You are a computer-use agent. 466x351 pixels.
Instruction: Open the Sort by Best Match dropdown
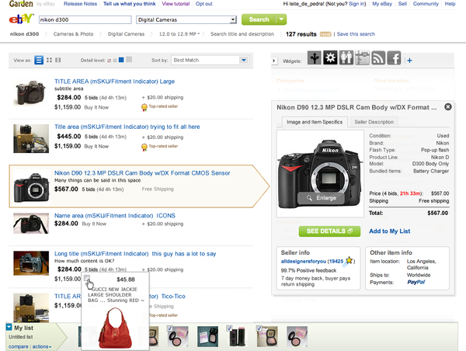[244, 60]
